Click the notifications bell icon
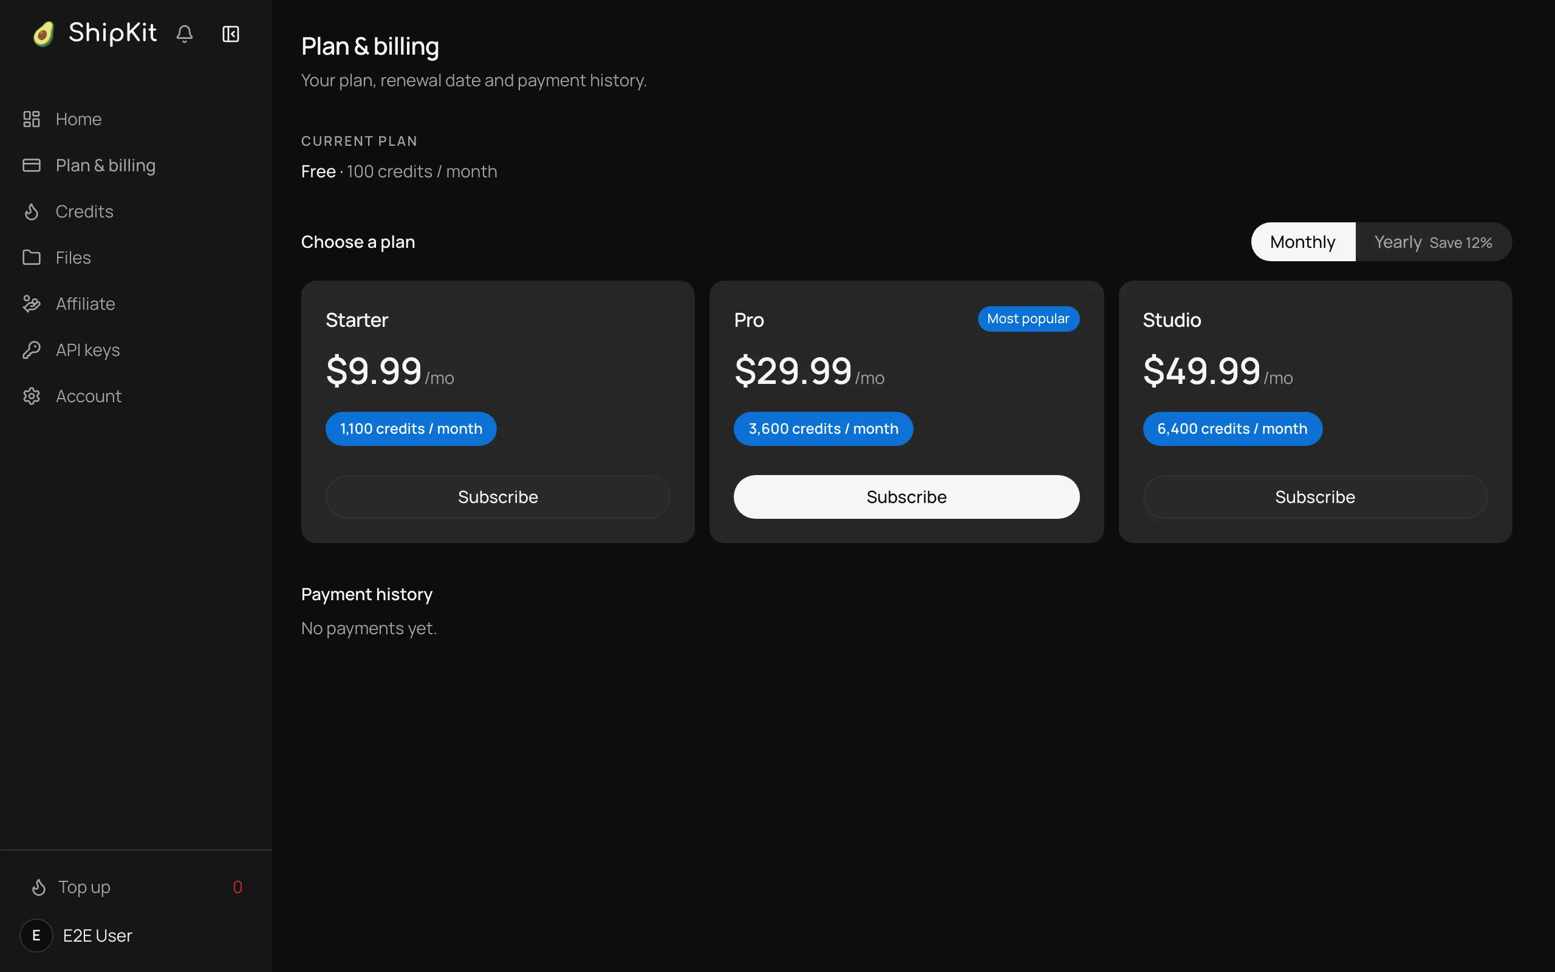Viewport: 1555px width, 972px height. 185,33
